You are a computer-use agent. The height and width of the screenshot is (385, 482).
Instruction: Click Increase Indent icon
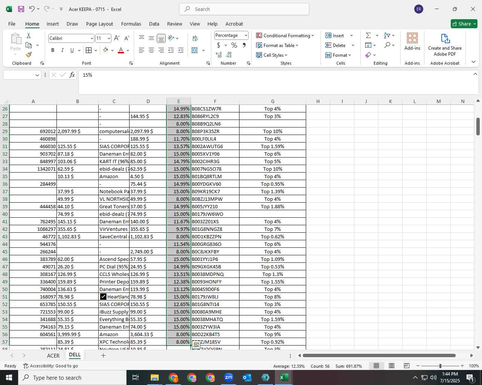(x=181, y=50)
